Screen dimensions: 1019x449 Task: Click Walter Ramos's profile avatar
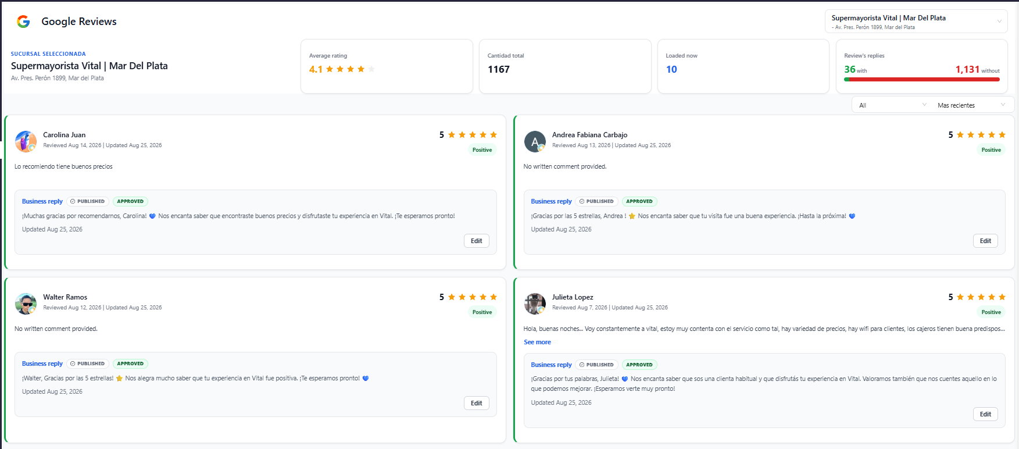26,304
